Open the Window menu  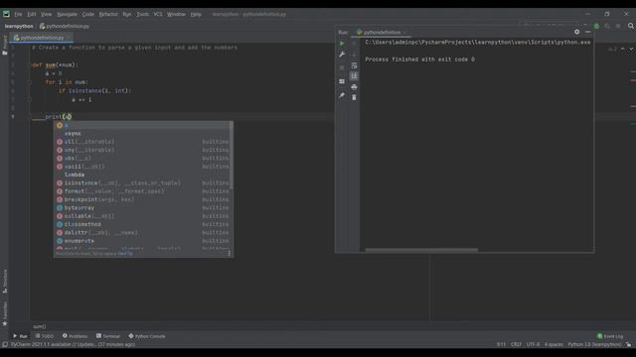tap(176, 14)
